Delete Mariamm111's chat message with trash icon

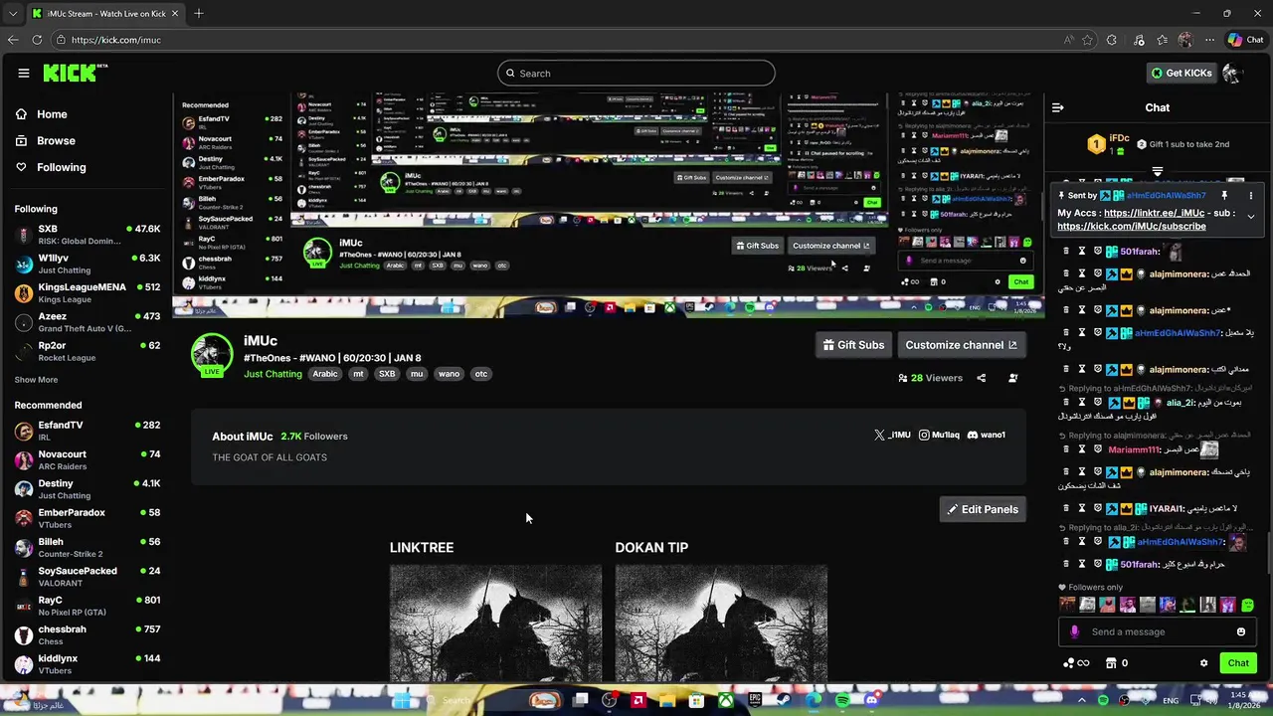click(1066, 449)
